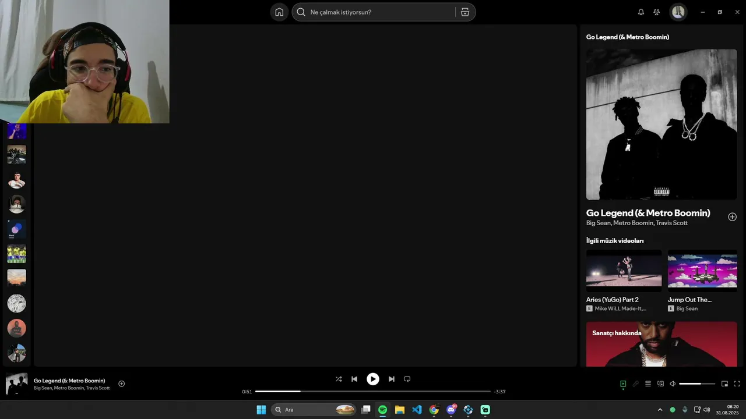Open Big Sean link under Jump Out video
The image size is (746, 419).
click(x=687, y=308)
